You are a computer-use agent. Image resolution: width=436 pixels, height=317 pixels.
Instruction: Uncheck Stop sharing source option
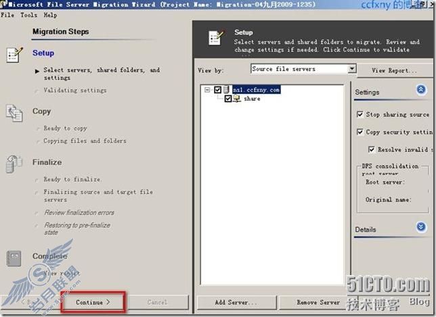[359, 114]
